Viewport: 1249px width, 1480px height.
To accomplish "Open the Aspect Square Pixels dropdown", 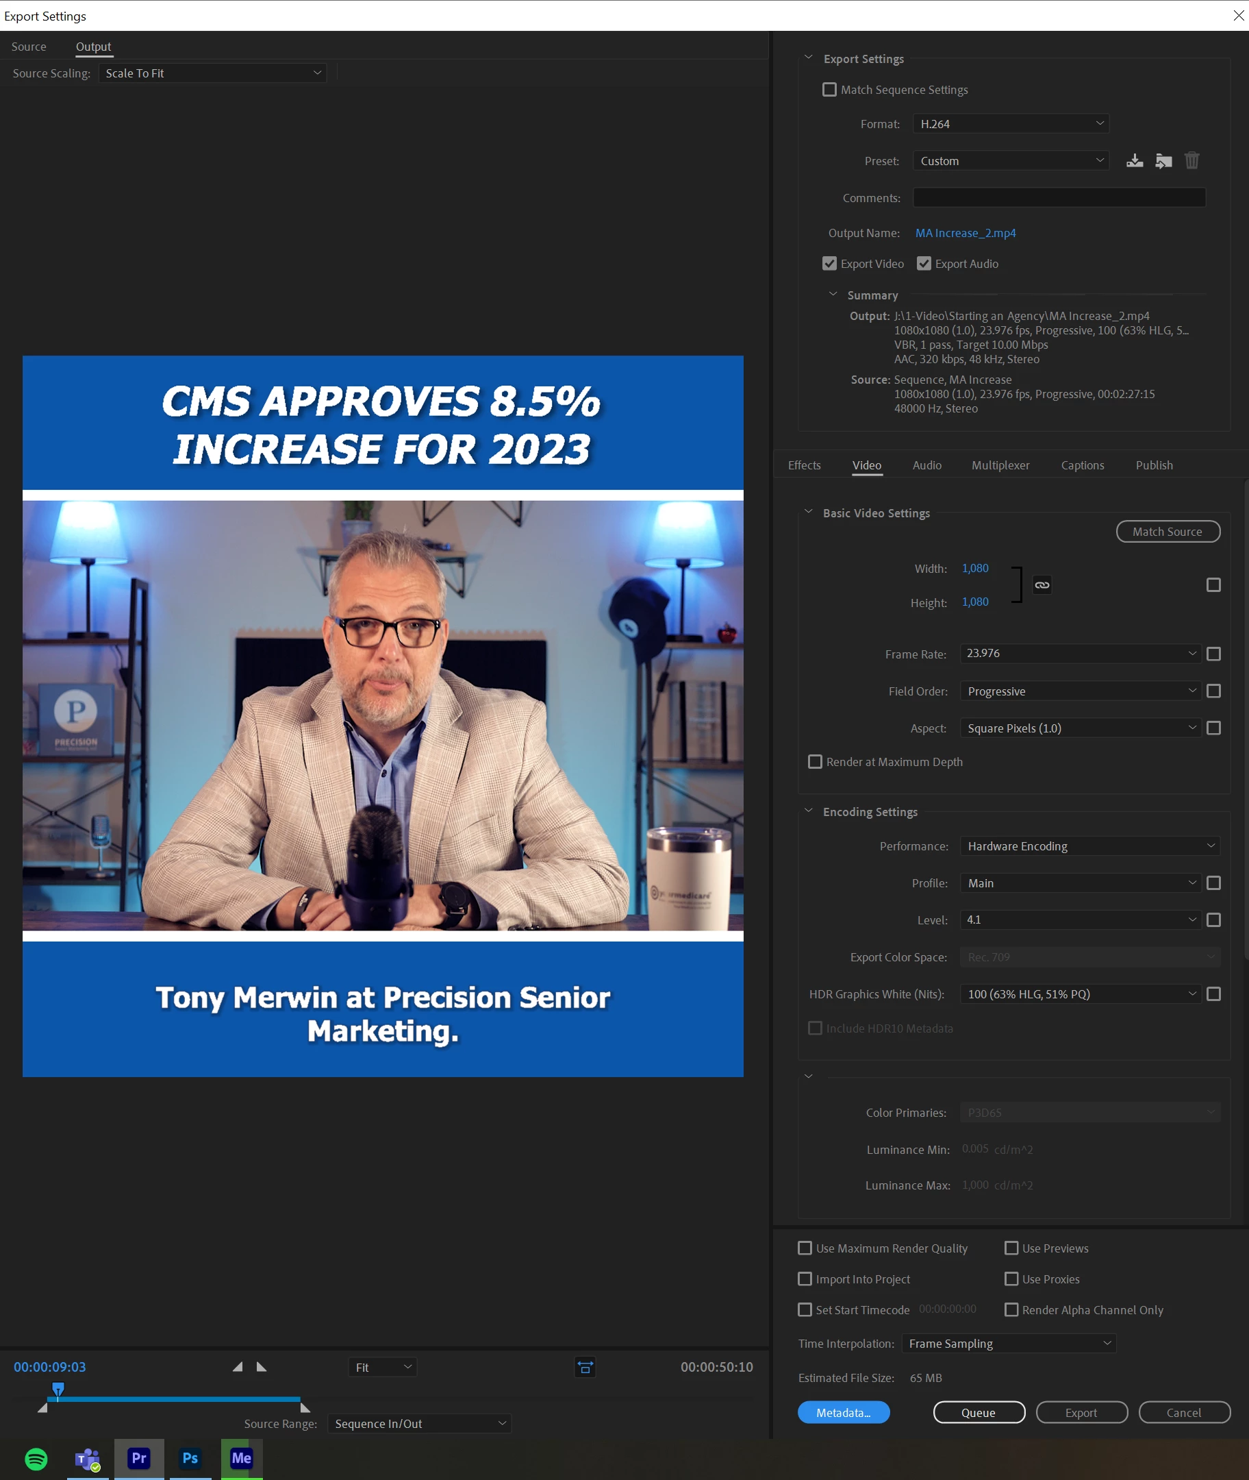I will click(x=1081, y=728).
